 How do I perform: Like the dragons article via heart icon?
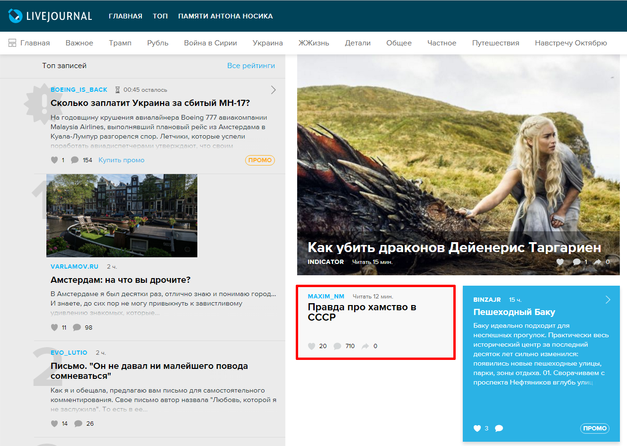coord(560,262)
